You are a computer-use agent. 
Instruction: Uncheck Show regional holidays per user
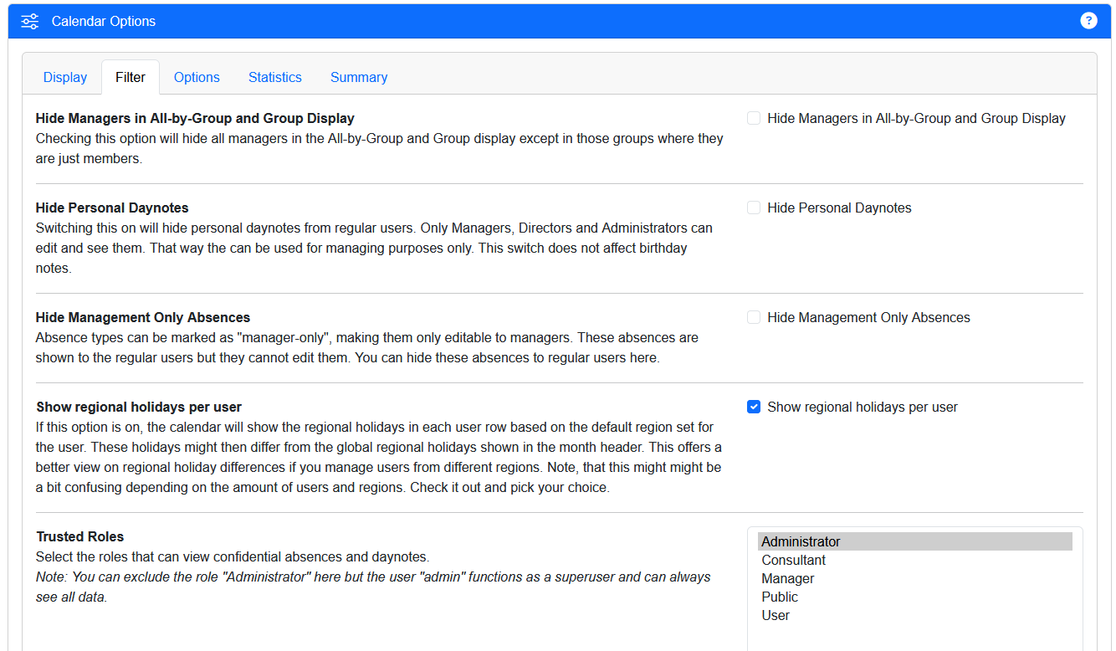(754, 408)
